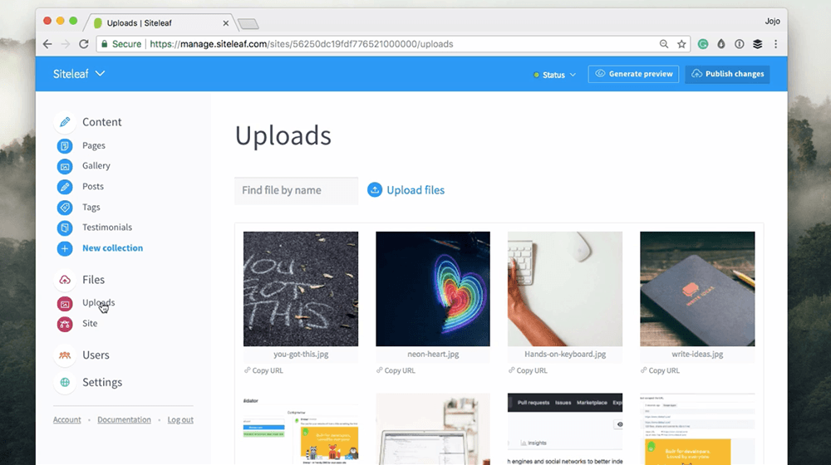Click the Content pencil icon in sidebar
The width and height of the screenshot is (831, 465).
click(65, 122)
